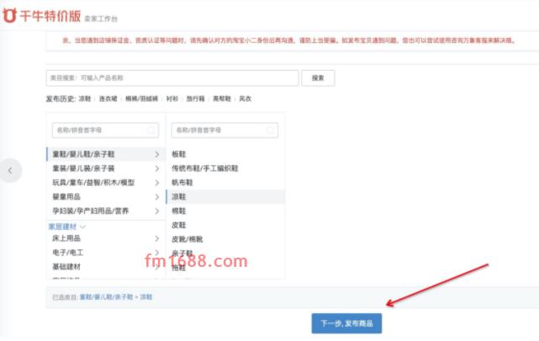539x341 pixels.
Task: Choose 风衣 from the publish history
Action: coord(245,99)
